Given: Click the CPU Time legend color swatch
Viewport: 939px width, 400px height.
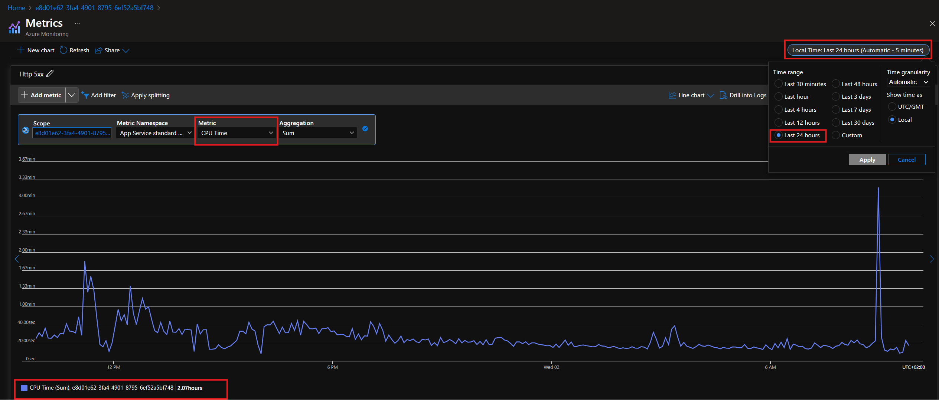Looking at the screenshot, I should point(24,388).
